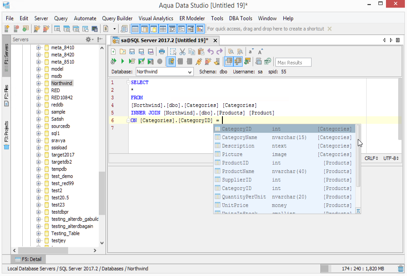407x276 pixels.
Task: Click the Max Results input field
Action: tap(293, 63)
